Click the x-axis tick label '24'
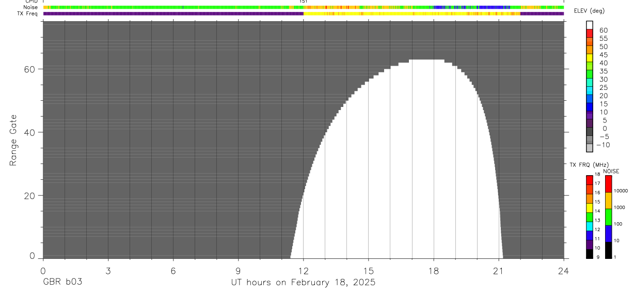634x293 pixels. click(563, 270)
